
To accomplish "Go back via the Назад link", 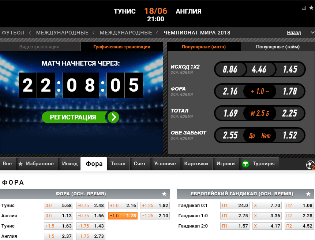I will click(x=294, y=33).
